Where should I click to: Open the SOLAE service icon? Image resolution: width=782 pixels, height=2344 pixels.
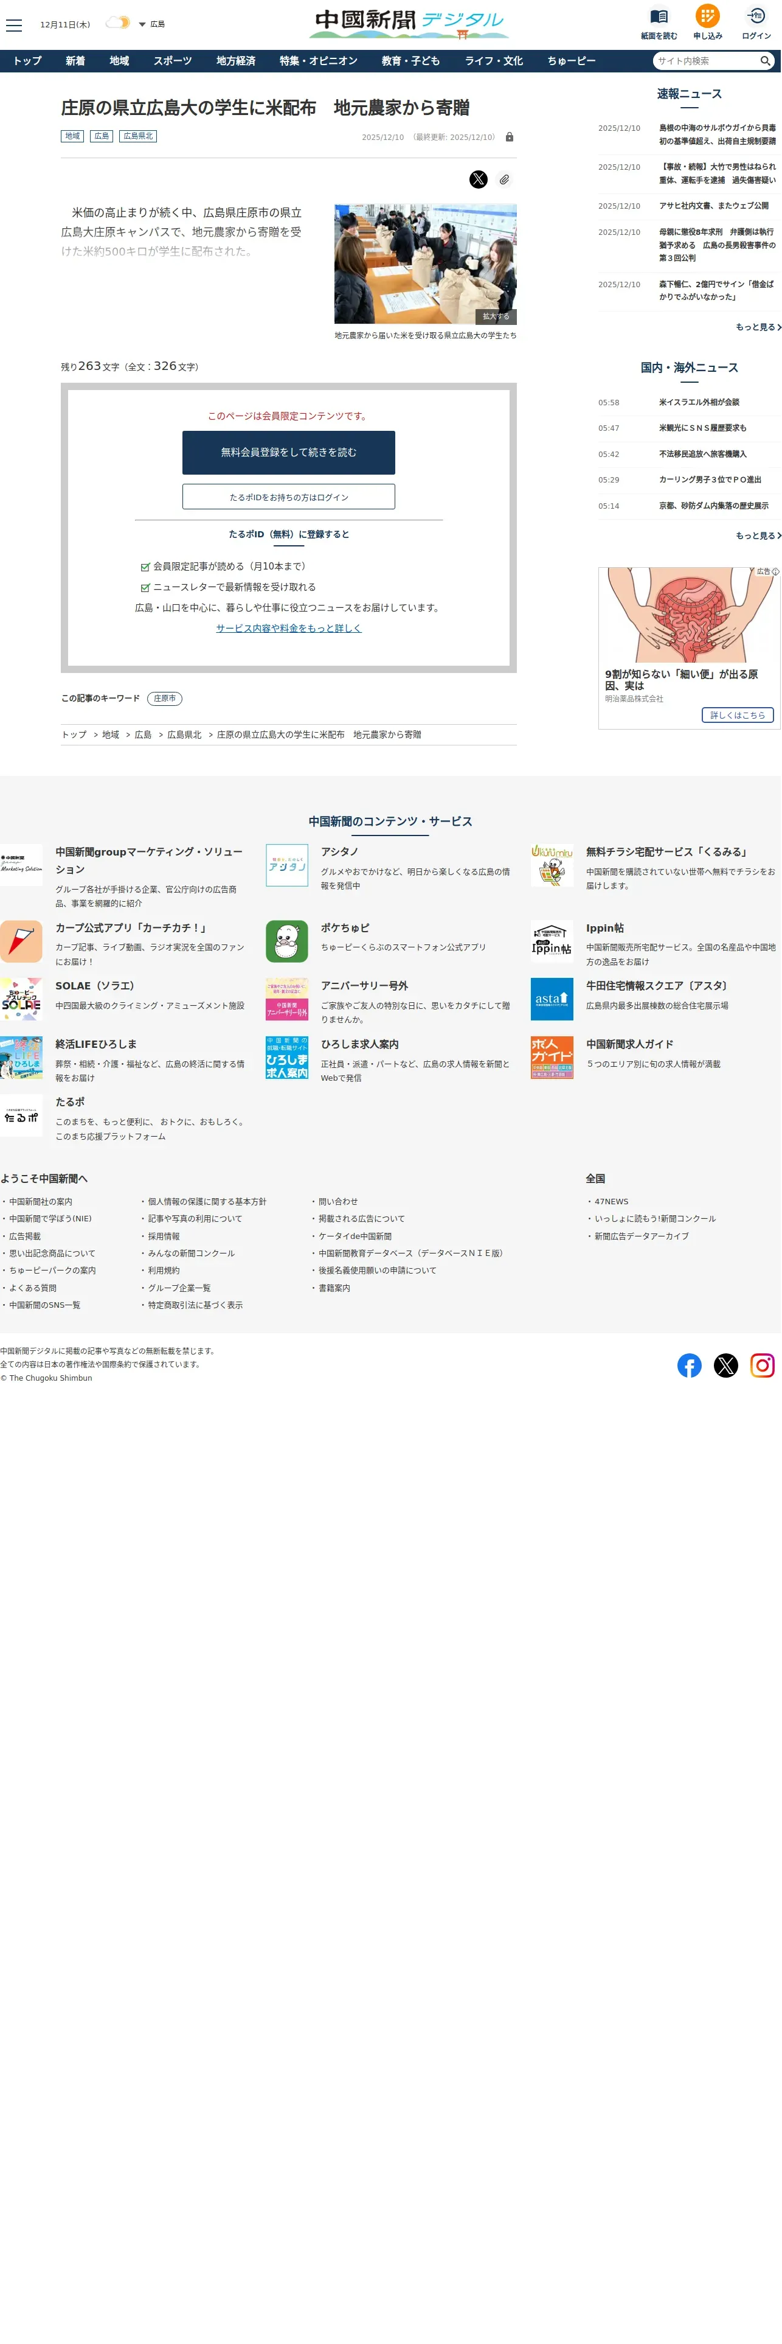coord(21,1000)
